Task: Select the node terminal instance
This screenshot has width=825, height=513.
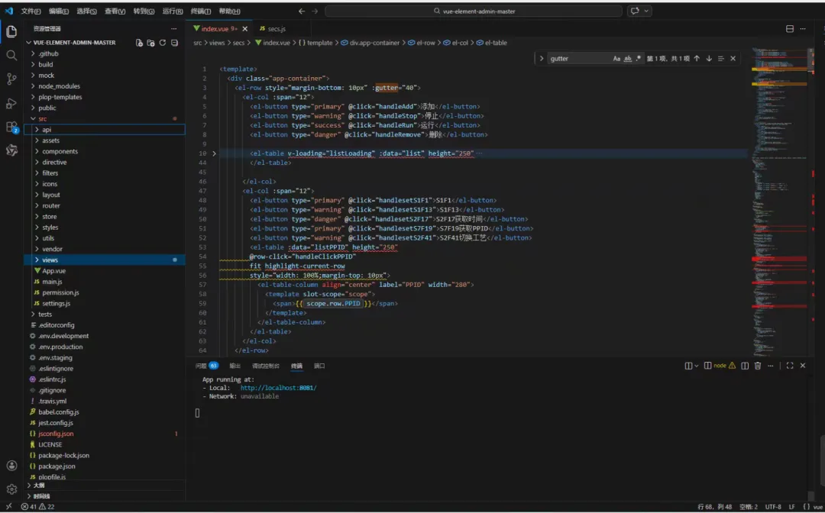Action: click(x=720, y=366)
